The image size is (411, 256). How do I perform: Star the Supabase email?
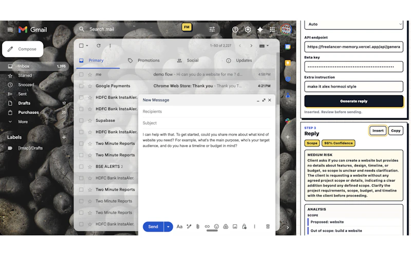point(90,120)
